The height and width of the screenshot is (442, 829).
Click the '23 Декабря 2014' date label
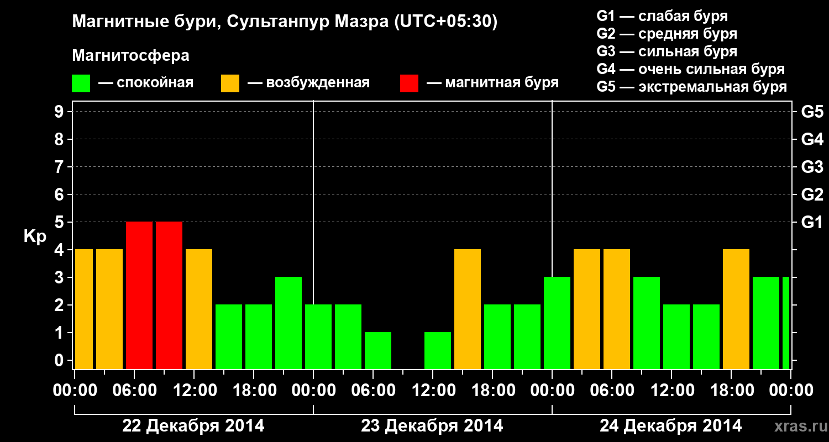(432, 426)
